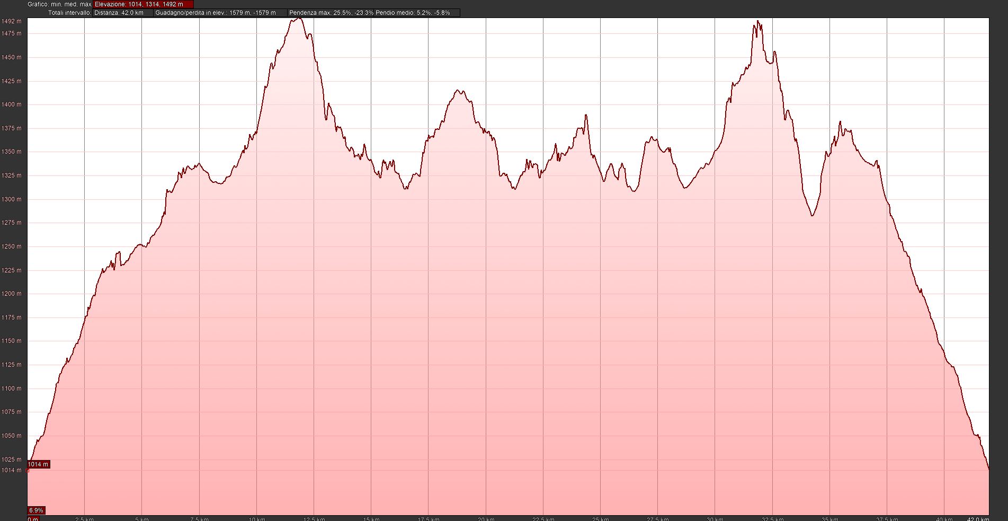This screenshot has width=1008, height=521.
Task: Click the 42.0 km end label on axis
Action: [x=978, y=519]
